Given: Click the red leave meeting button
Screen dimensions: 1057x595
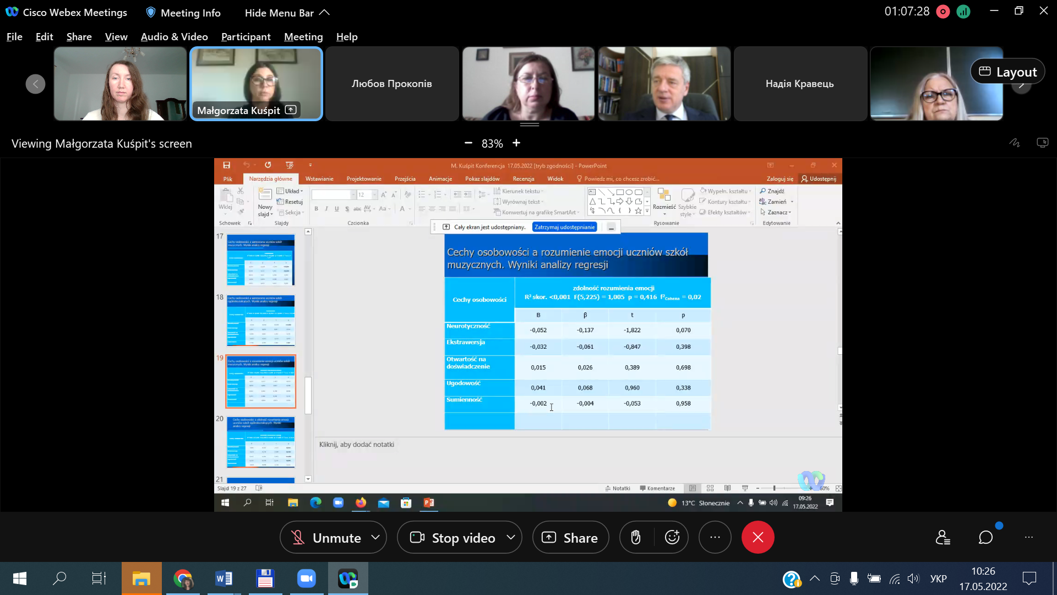Looking at the screenshot, I should [758, 537].
